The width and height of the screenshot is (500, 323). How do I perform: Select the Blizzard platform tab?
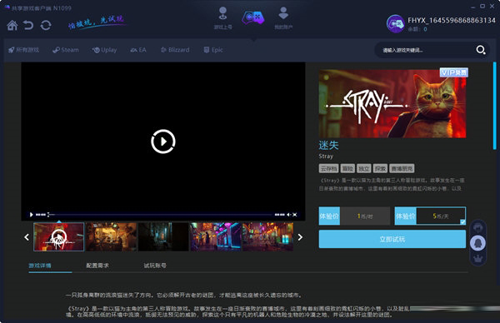175,50
